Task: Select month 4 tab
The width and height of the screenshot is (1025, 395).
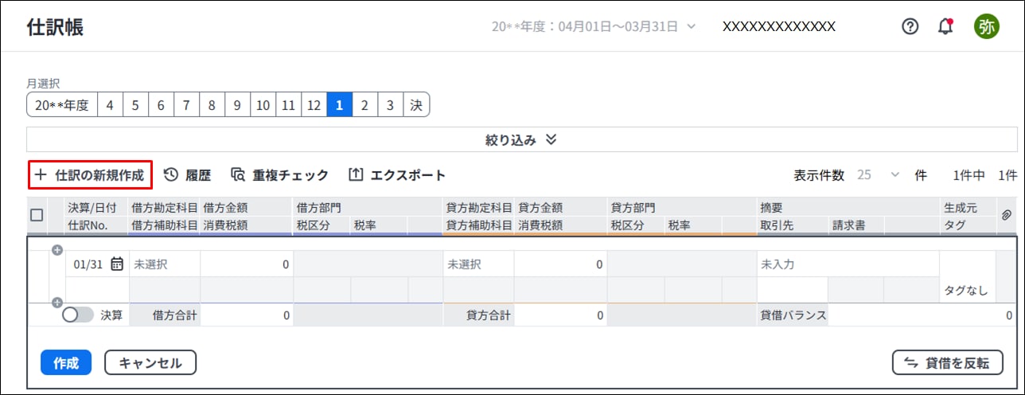Action: coord(110,105)
